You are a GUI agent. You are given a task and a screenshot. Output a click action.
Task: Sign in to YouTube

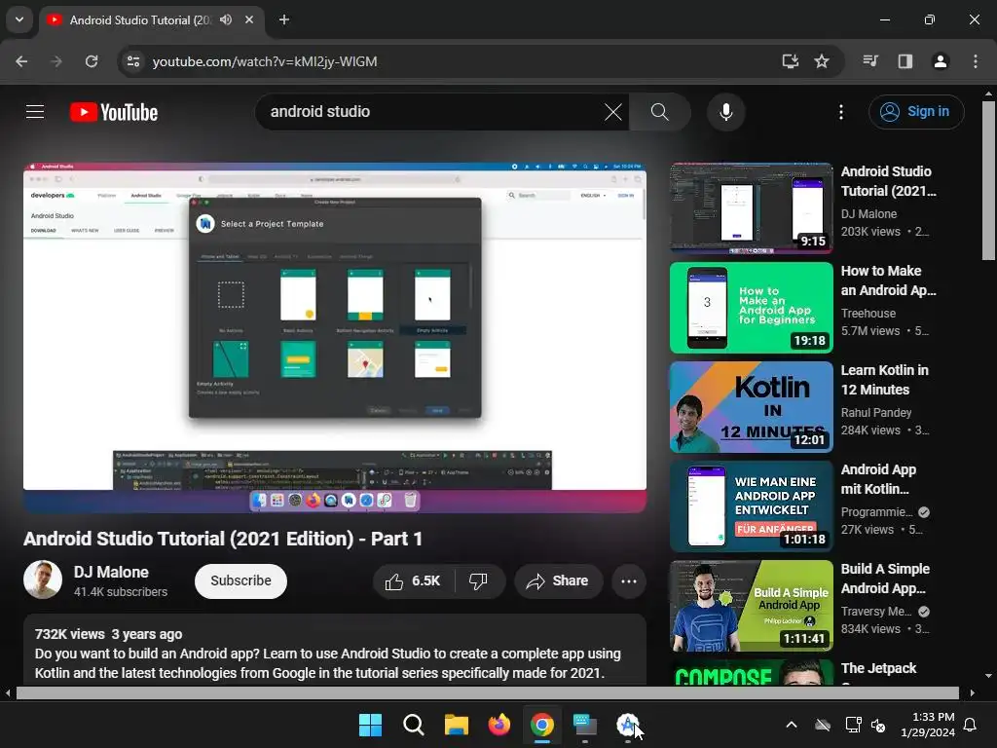click(x=916, y=112)
